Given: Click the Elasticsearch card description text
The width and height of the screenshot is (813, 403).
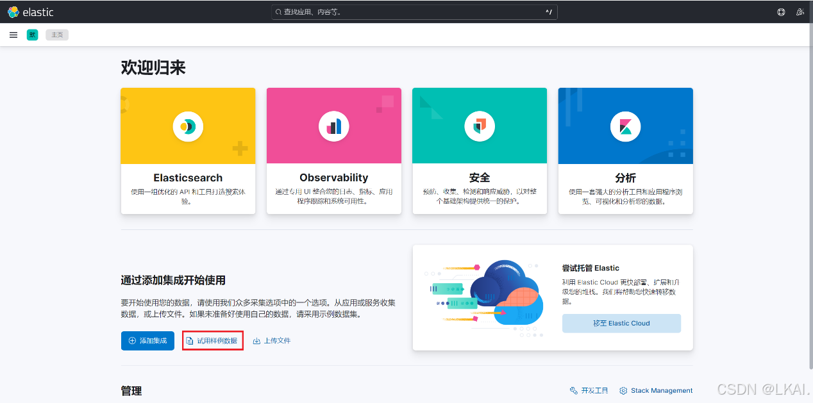Looking at the screenshot, I should click(x=188, y=196).
